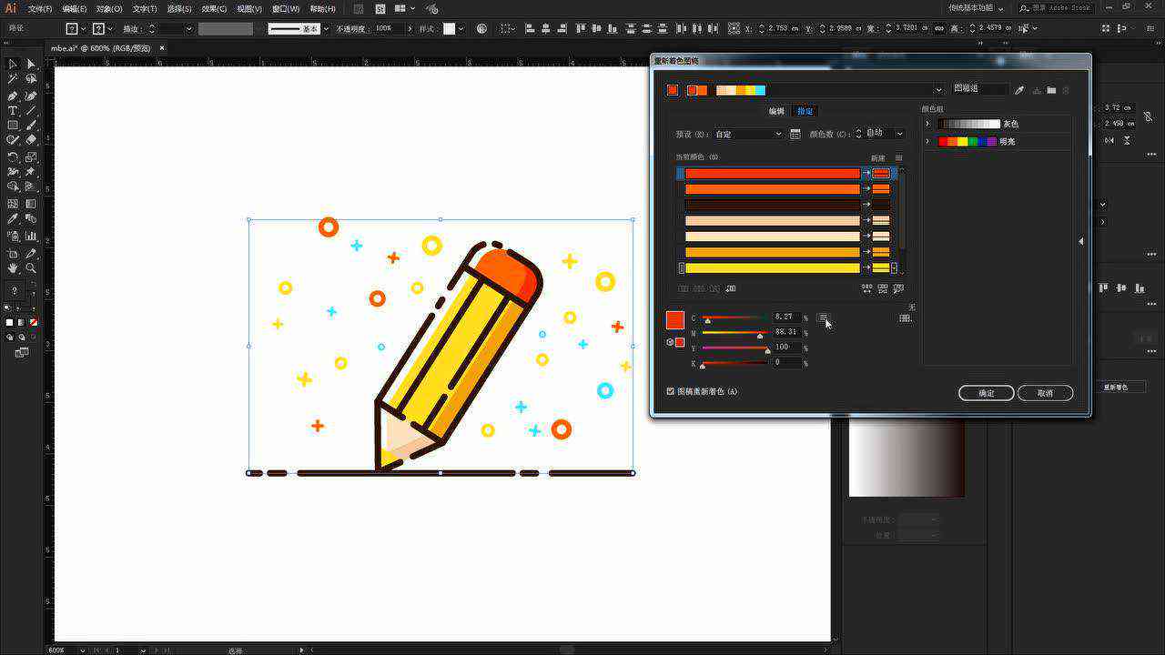This screenshot has width=1165, height=655.
Task: Click the Cancel button in recolor dialog
Action: (x=1045, y=393)
